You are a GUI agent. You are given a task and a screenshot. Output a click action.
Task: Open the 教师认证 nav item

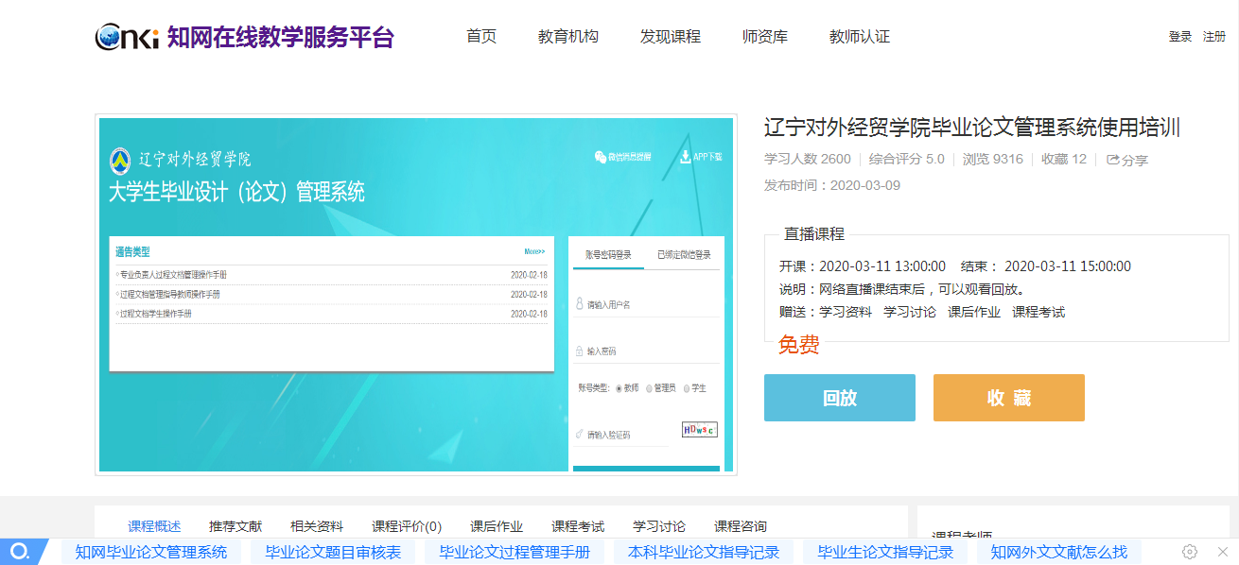point(860,37)
